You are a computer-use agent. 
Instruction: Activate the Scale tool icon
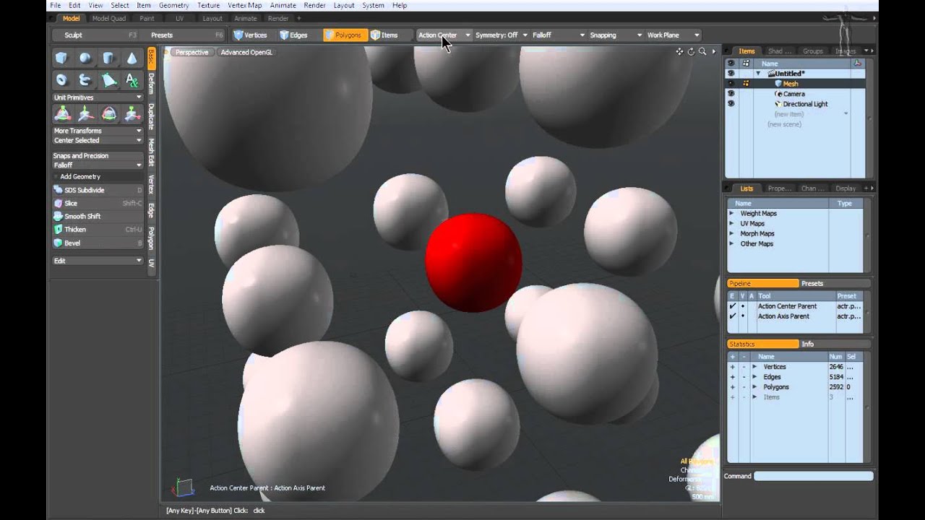point(132,114)
